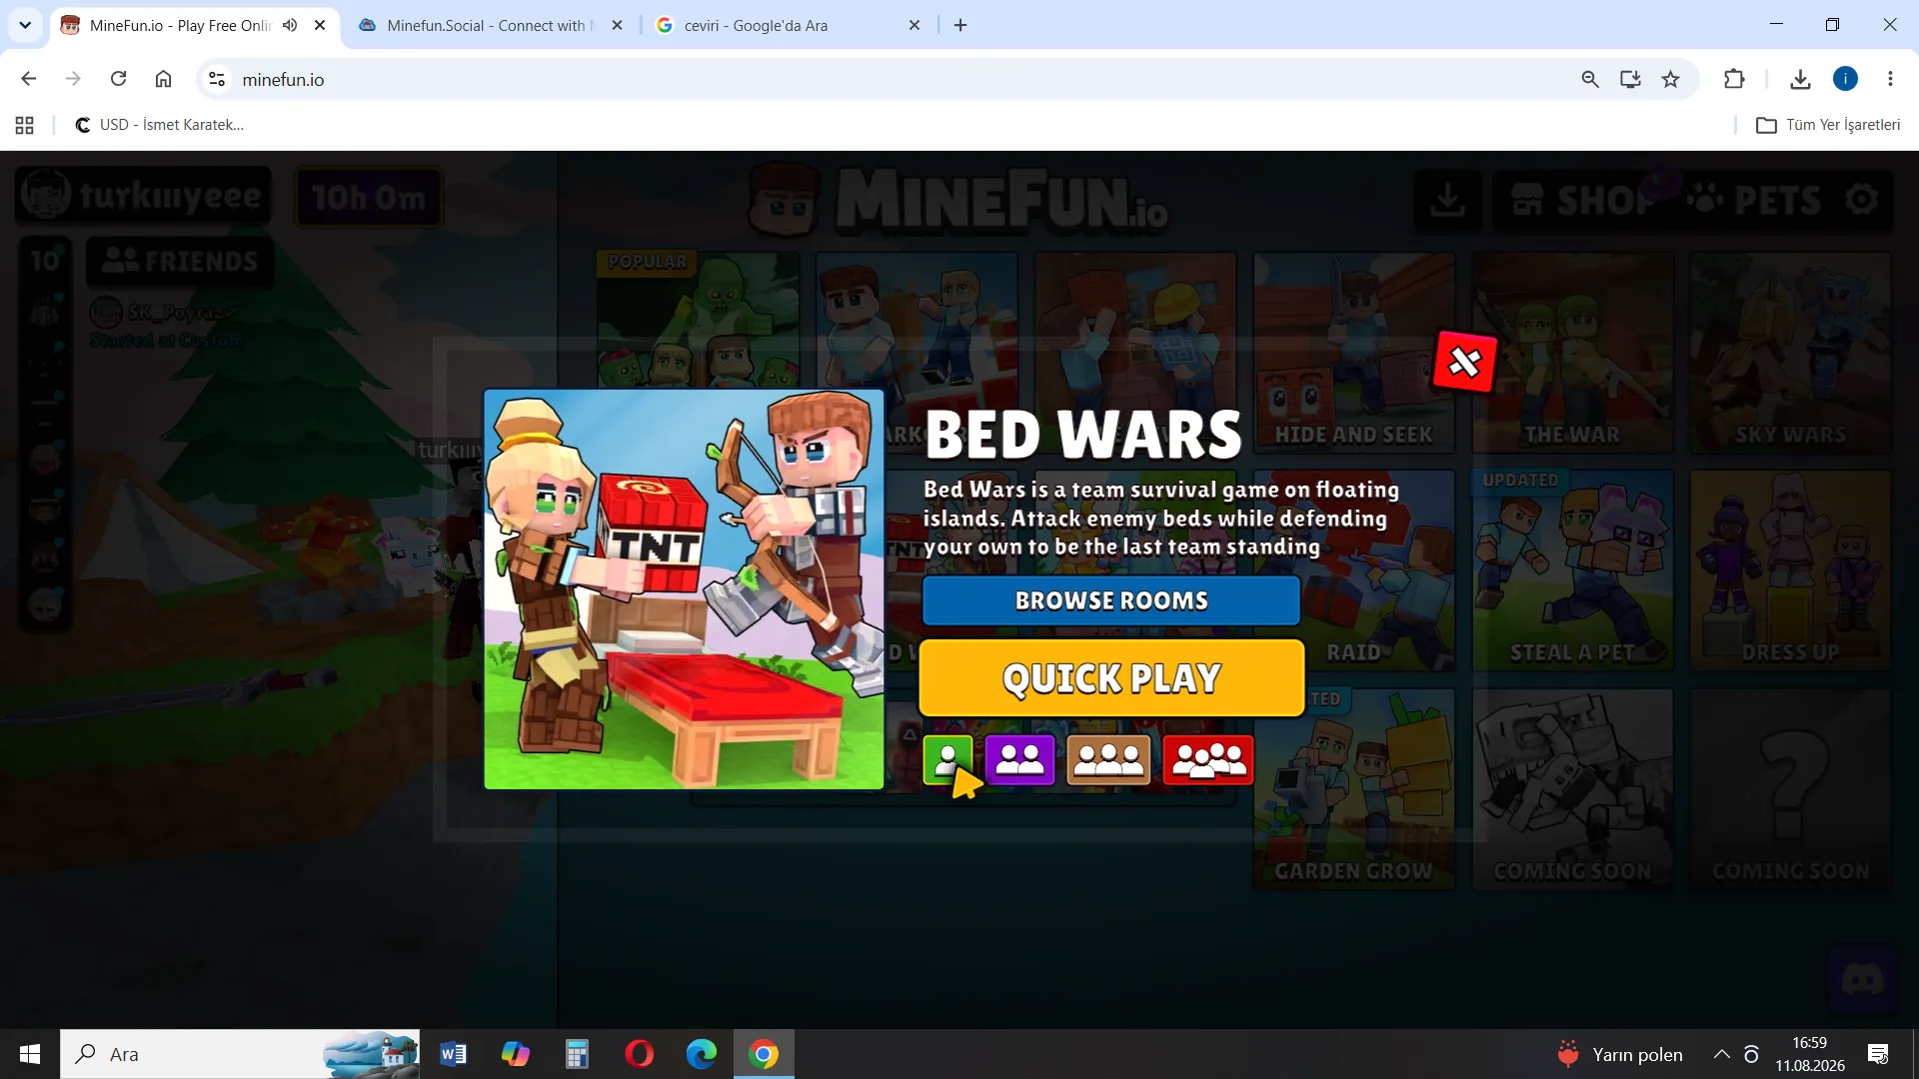Viewport: 1919px width, 1079px height.
Task: Open the Windows Start menu
Action: [30, 1054]
